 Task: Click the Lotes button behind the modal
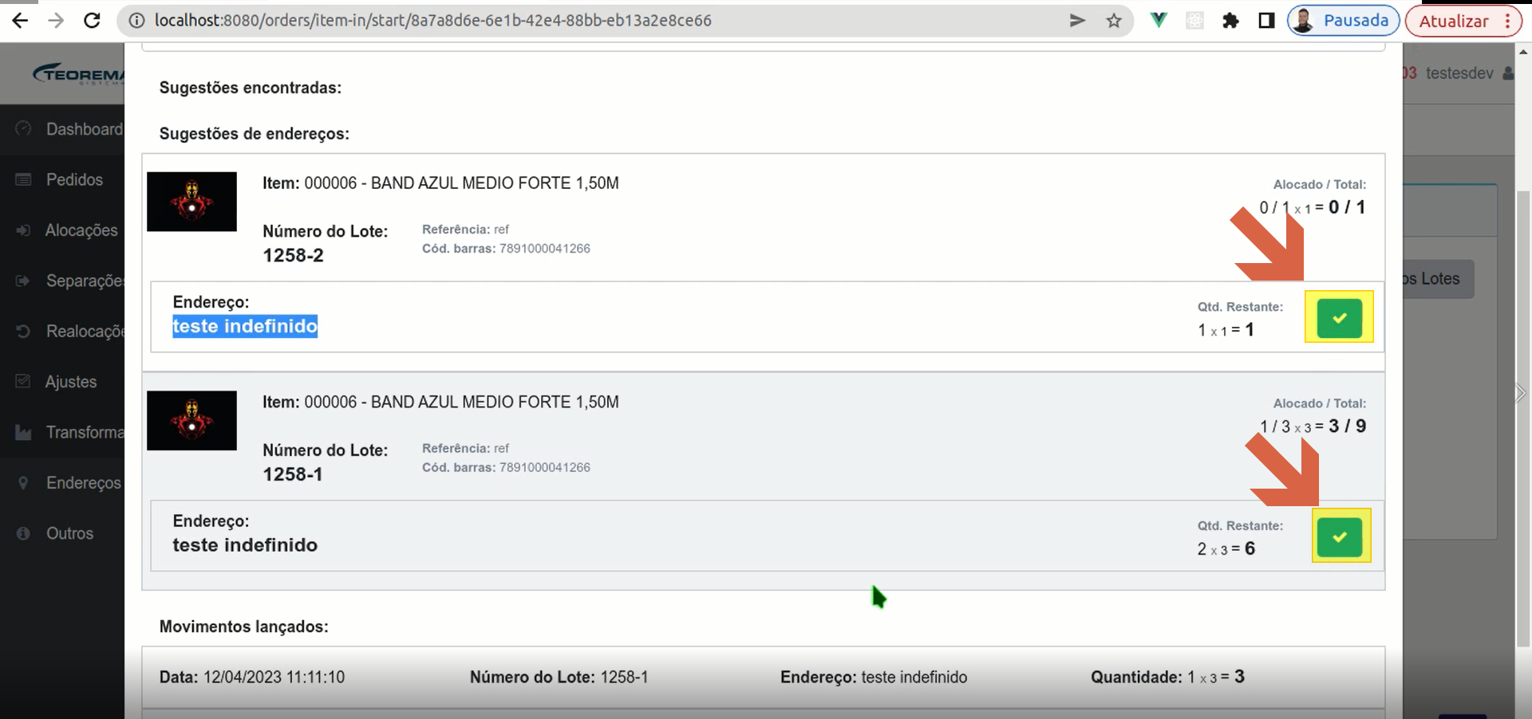[1438, 279]
